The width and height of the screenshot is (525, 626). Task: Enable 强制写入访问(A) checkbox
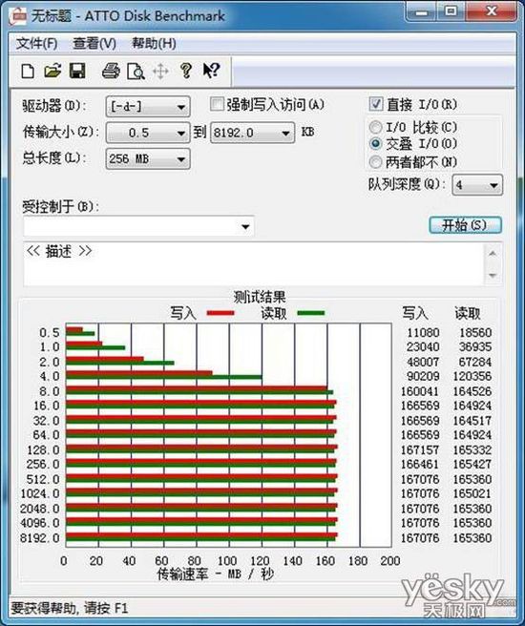[217, 105]
